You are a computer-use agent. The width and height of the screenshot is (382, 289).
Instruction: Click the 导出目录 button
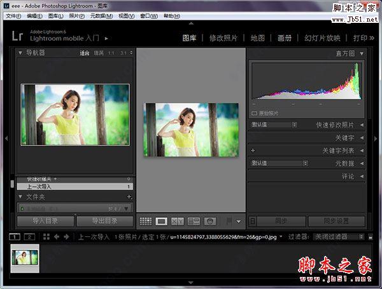click(104, 221)
